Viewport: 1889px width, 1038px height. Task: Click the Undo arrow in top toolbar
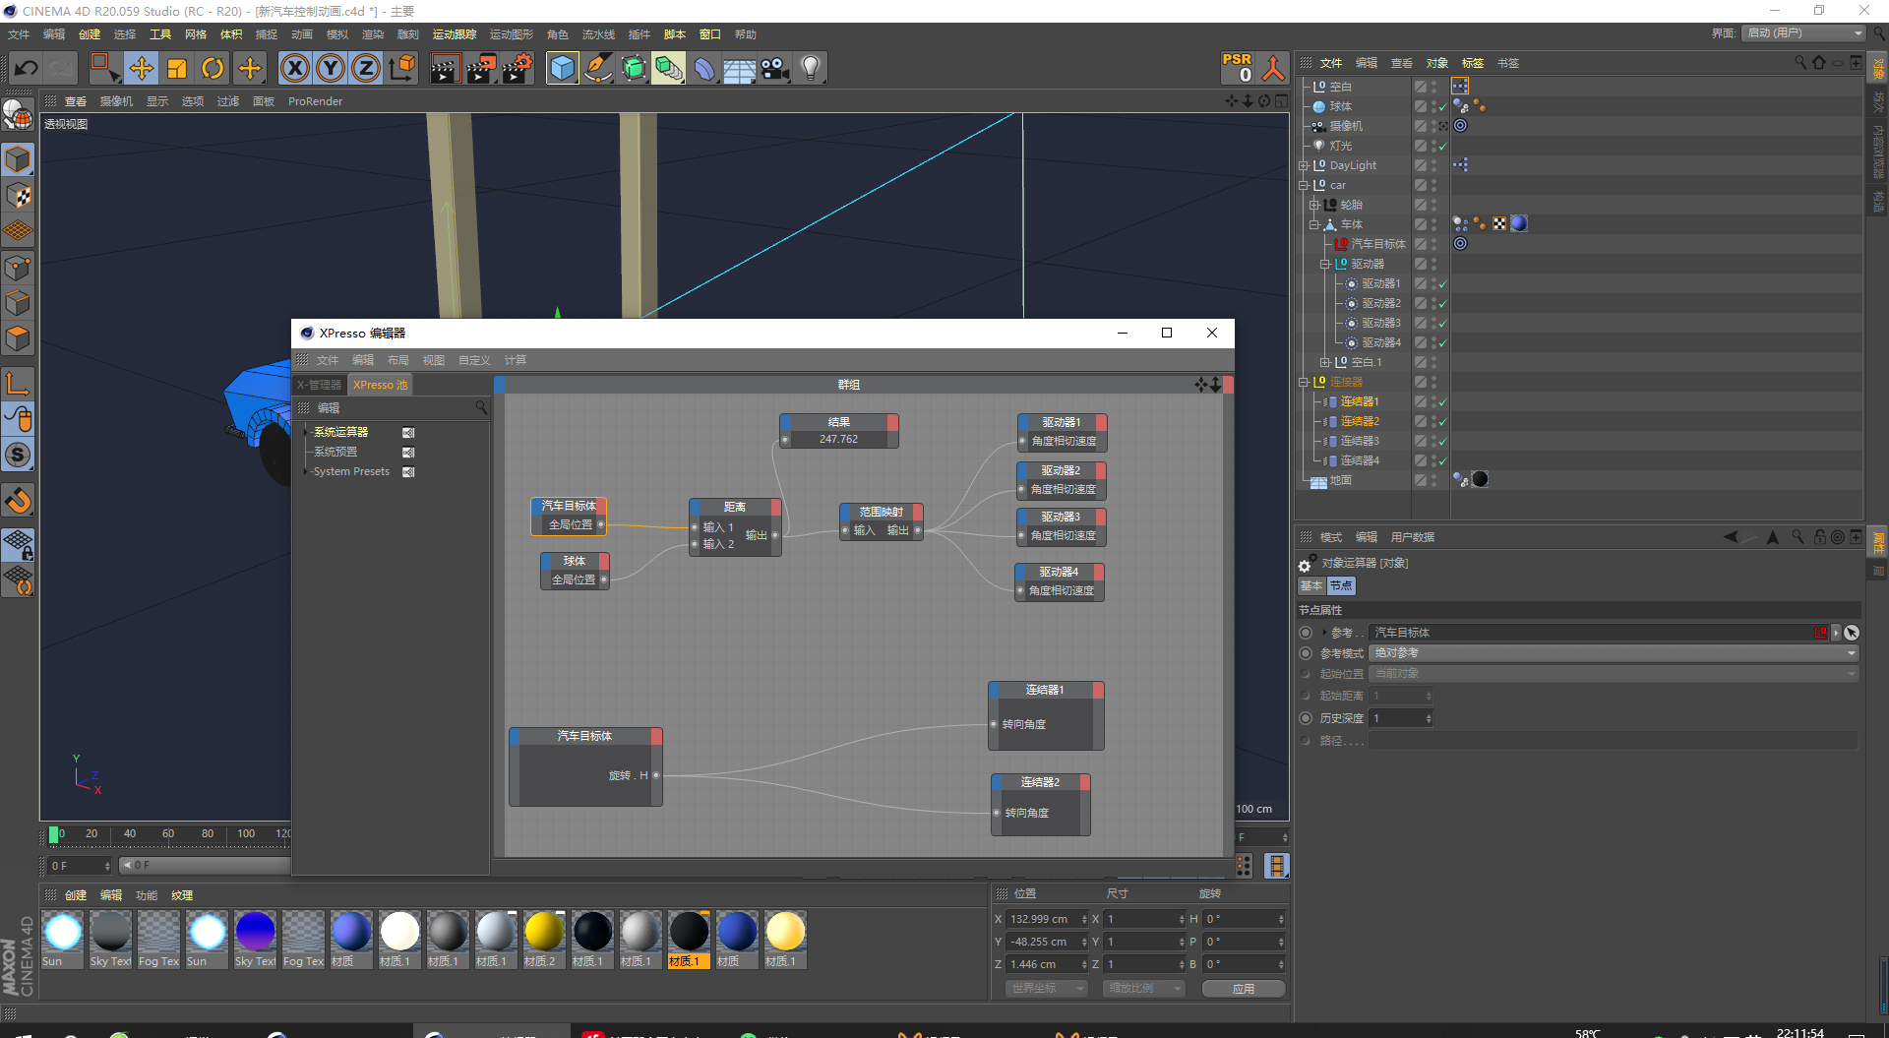[x=27, y=68]
